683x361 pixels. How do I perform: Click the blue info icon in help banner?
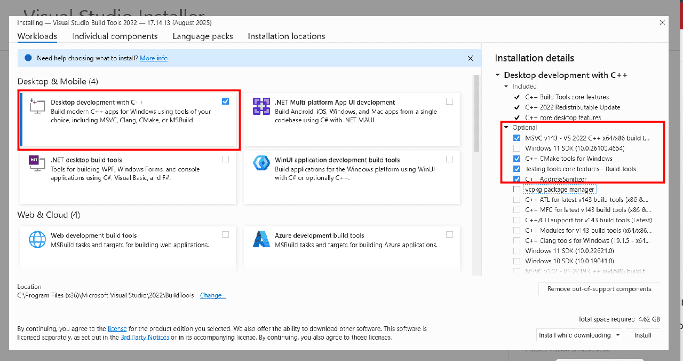click(x=28, y=58)
